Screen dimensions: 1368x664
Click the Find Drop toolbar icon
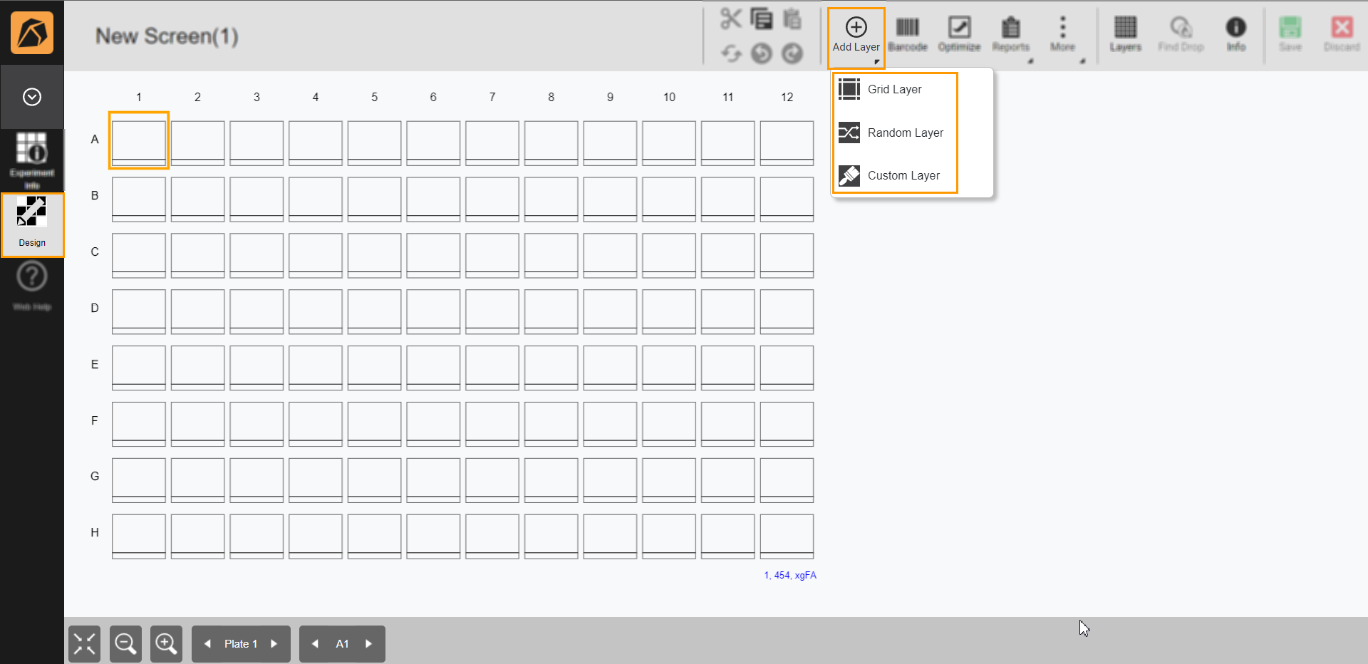tap(1181, 34)
